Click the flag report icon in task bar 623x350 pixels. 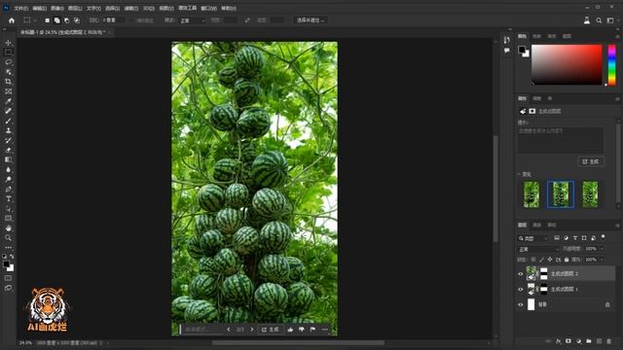[312, 330]
